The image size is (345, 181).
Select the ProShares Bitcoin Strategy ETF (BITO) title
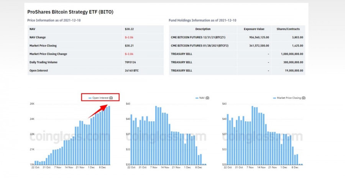tap(71, 12)
